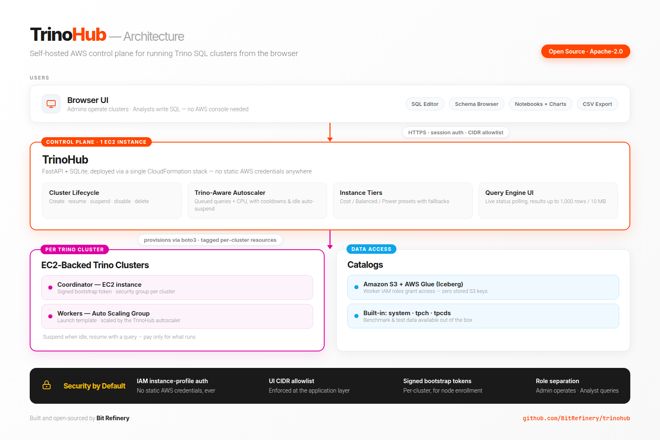This screenshot has width=660, height=440.
Task: Click the TrinoHub logo title
Action: 68,35
